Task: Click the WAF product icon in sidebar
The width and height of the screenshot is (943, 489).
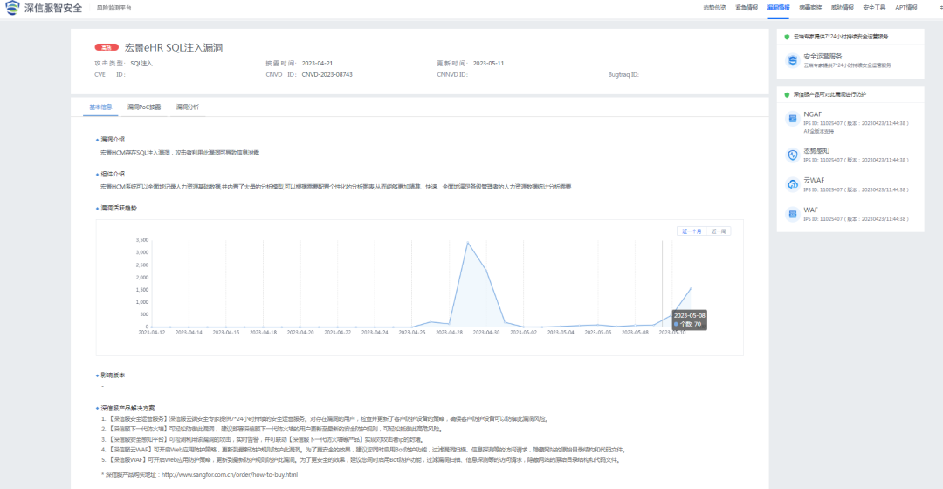Action: pos(793,214)
